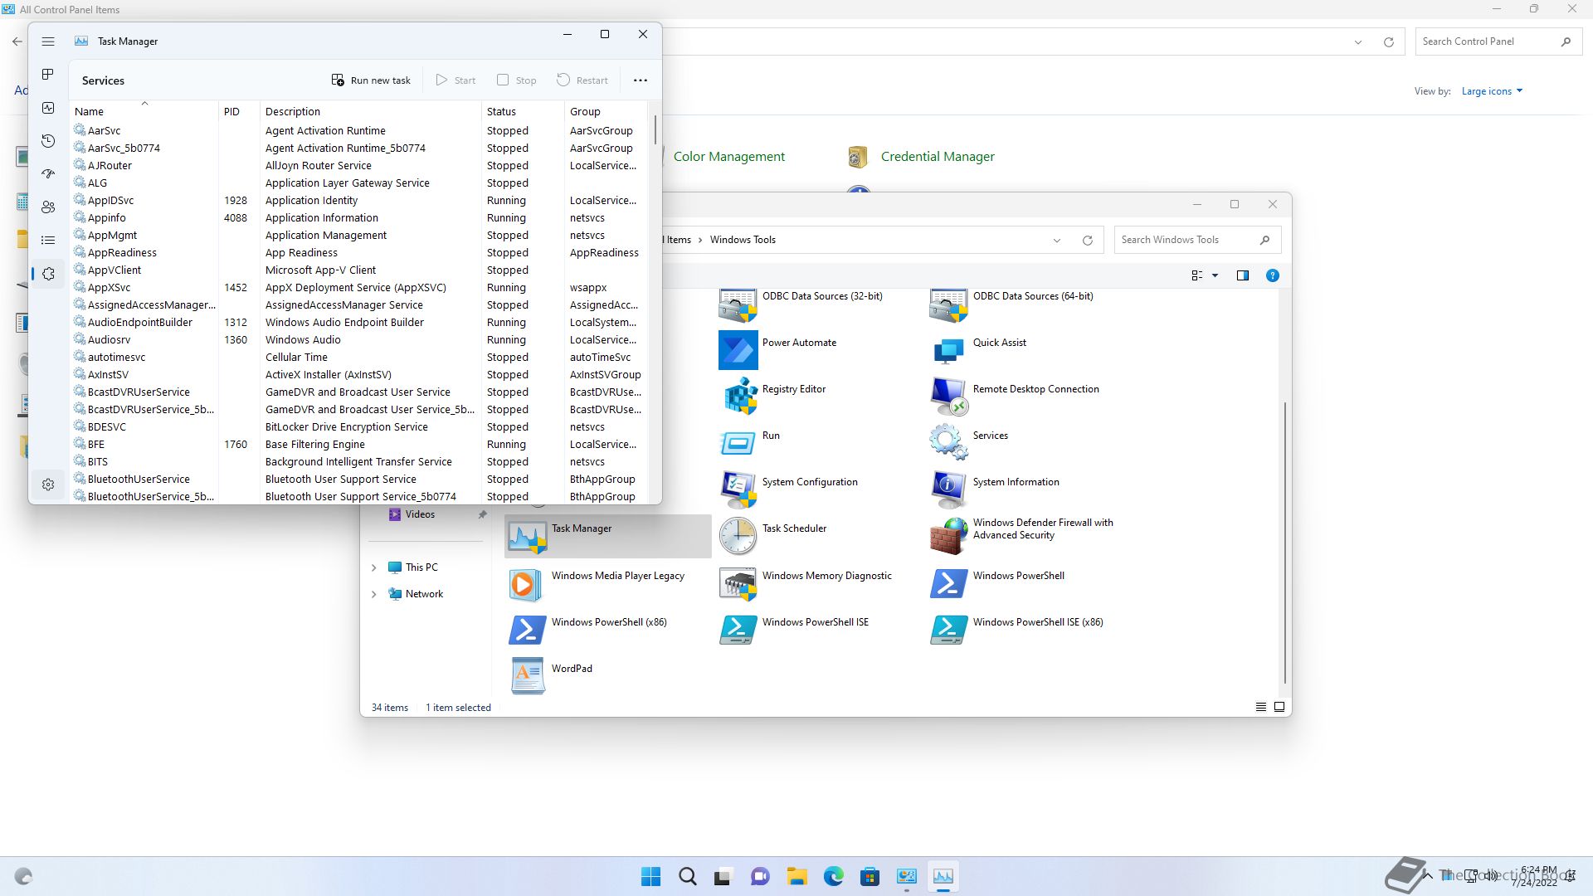Image resolution: width=1593 pixels, height=896 pixels.
Task: Open Task Manager more options ellipsis
Action: point(641,80)
